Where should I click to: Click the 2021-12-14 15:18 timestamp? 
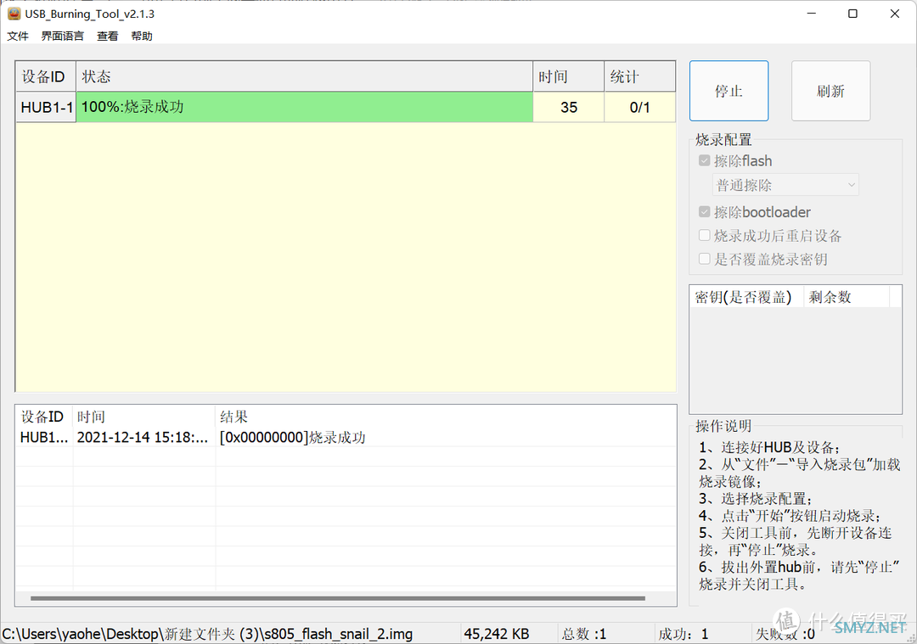pos(143,437)
